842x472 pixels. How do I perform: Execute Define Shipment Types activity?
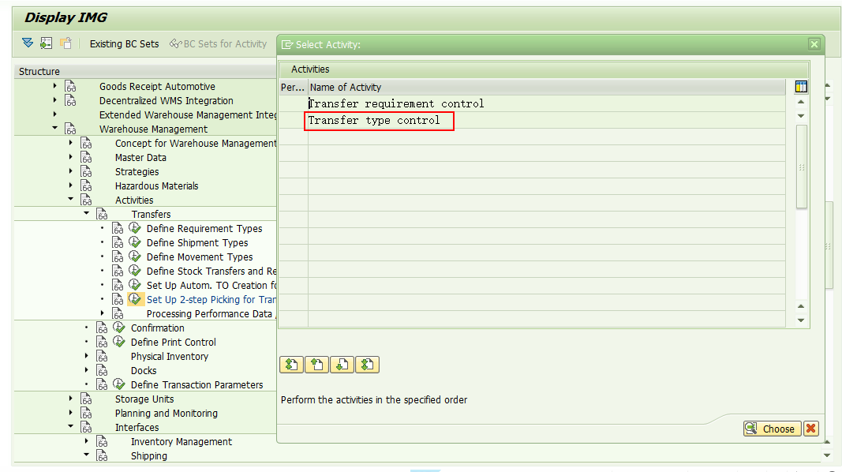pyautogui.click(x=135, y=242)
